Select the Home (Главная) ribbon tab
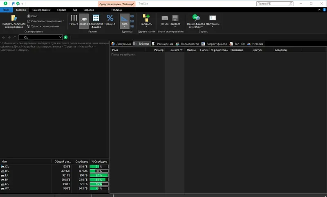This screenshot has width=327, height=197. point(21,10)
